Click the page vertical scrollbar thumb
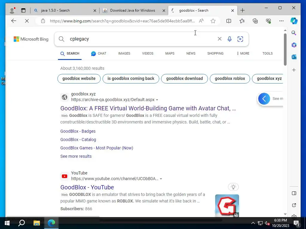Image resolution: width=306 pixels, height=229 pixels. 285,49
